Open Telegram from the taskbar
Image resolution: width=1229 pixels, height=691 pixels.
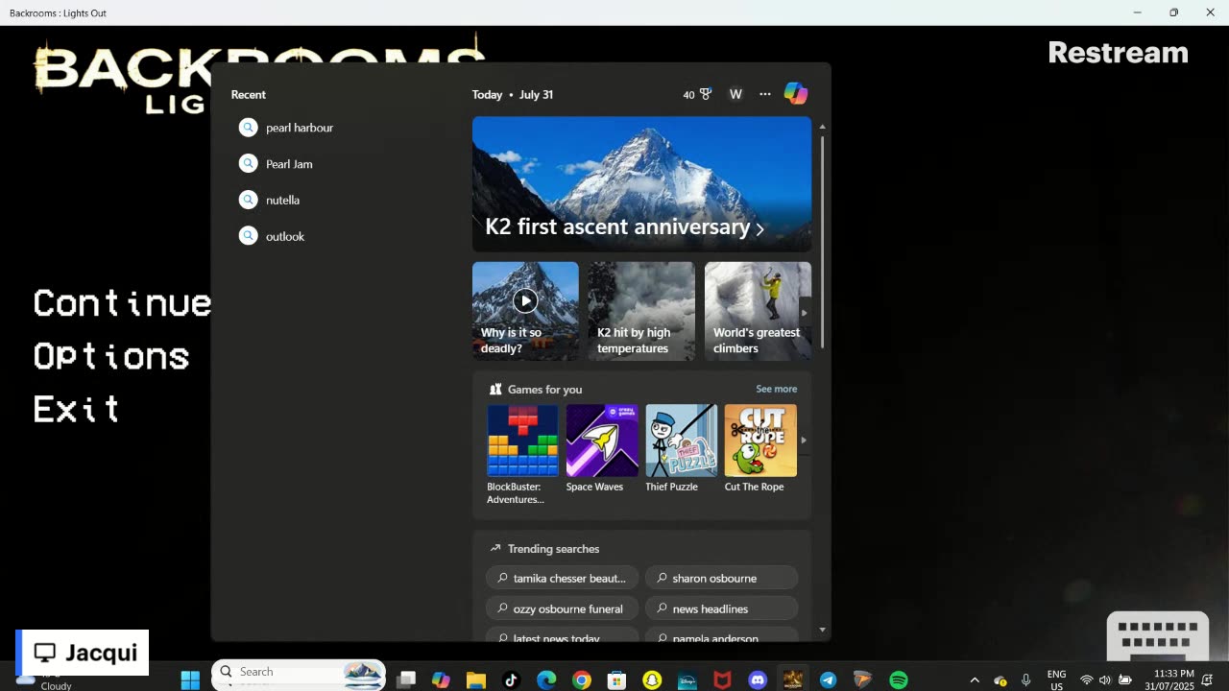pyautogui.click(x=828, y=679)
